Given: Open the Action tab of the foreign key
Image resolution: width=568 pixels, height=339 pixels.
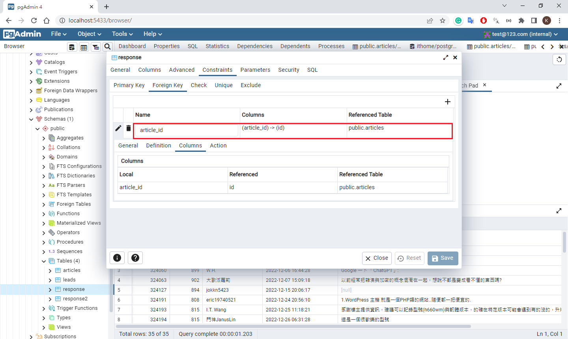Looking at the screenshot, I should coord(218,145).
